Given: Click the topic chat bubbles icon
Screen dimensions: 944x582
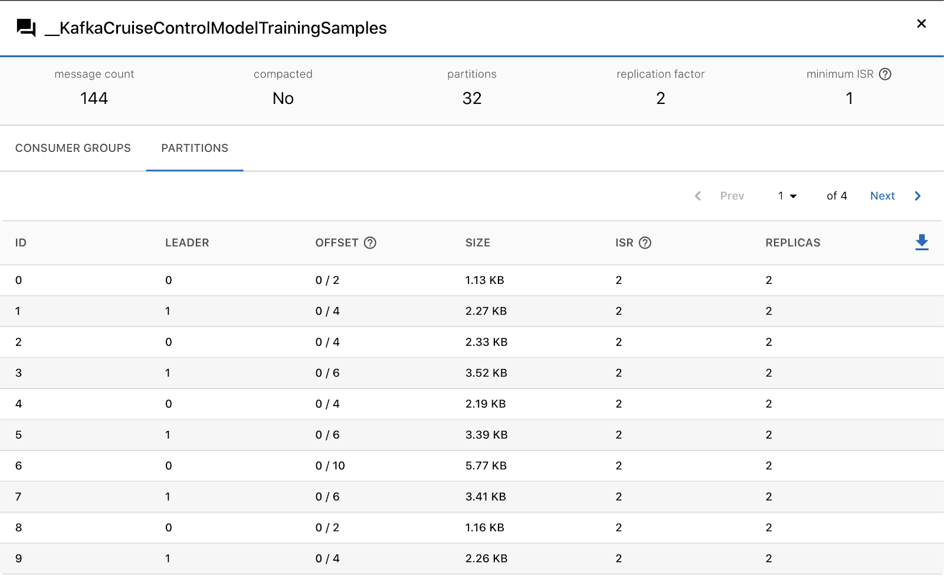Looking at the screenshot, I should pyautogui.click(x=26, y=28).
